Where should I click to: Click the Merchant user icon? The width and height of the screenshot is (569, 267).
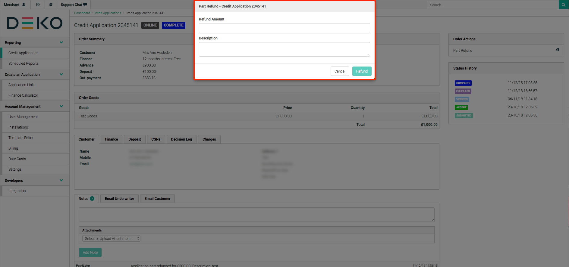point(24,5)
